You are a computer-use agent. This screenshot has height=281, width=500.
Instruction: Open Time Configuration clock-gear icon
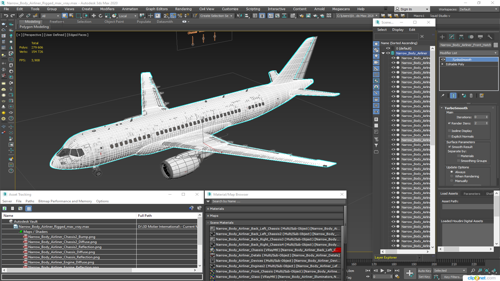coord(397,277)
